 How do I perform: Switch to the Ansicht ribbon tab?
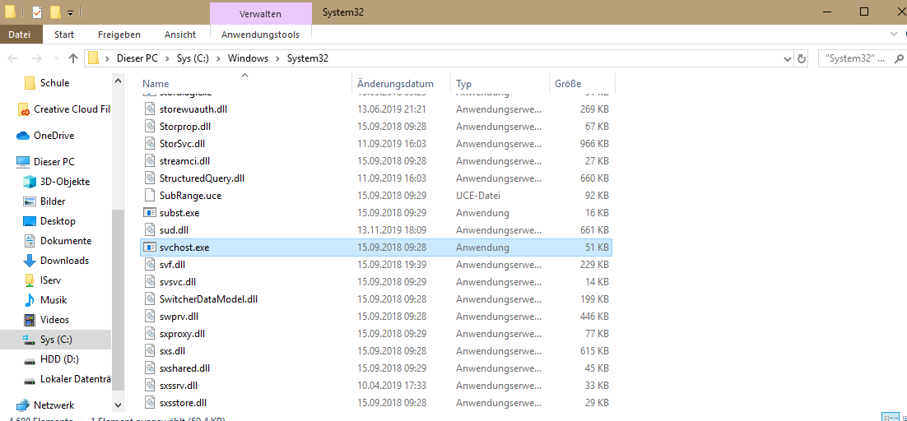(x=180, y=35)
